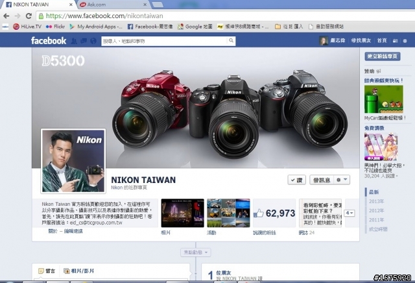
Task: Open the messages icon in Facebook header
Action: 84,41
